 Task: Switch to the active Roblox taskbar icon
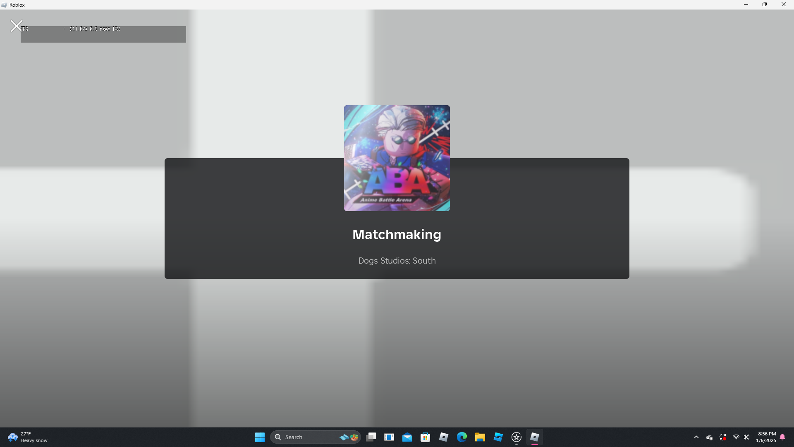point(534,437)
